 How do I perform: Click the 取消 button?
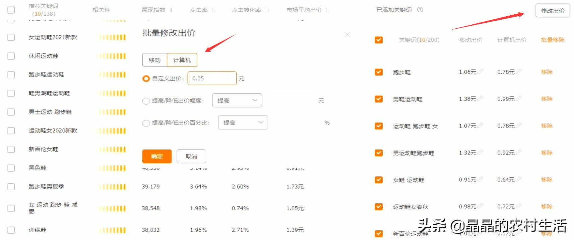tap(191, 156)
